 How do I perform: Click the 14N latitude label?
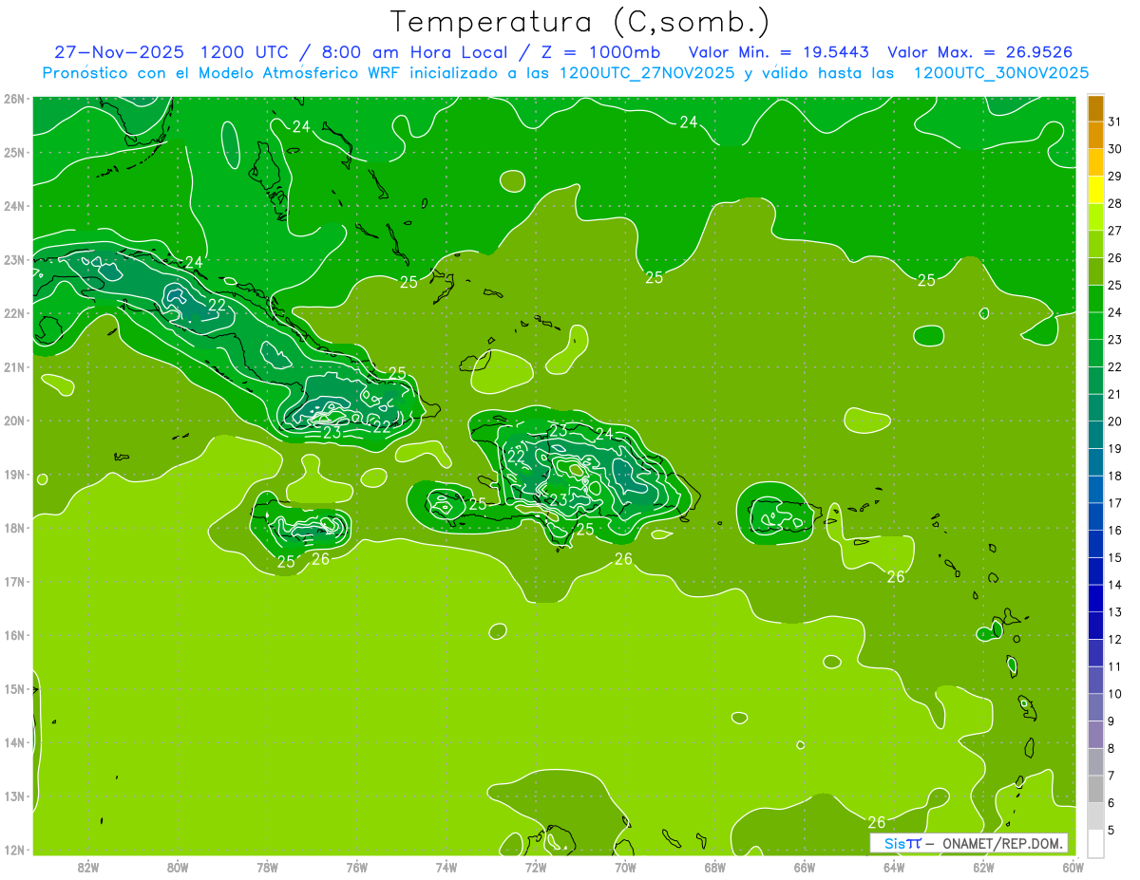click(13, 742)
